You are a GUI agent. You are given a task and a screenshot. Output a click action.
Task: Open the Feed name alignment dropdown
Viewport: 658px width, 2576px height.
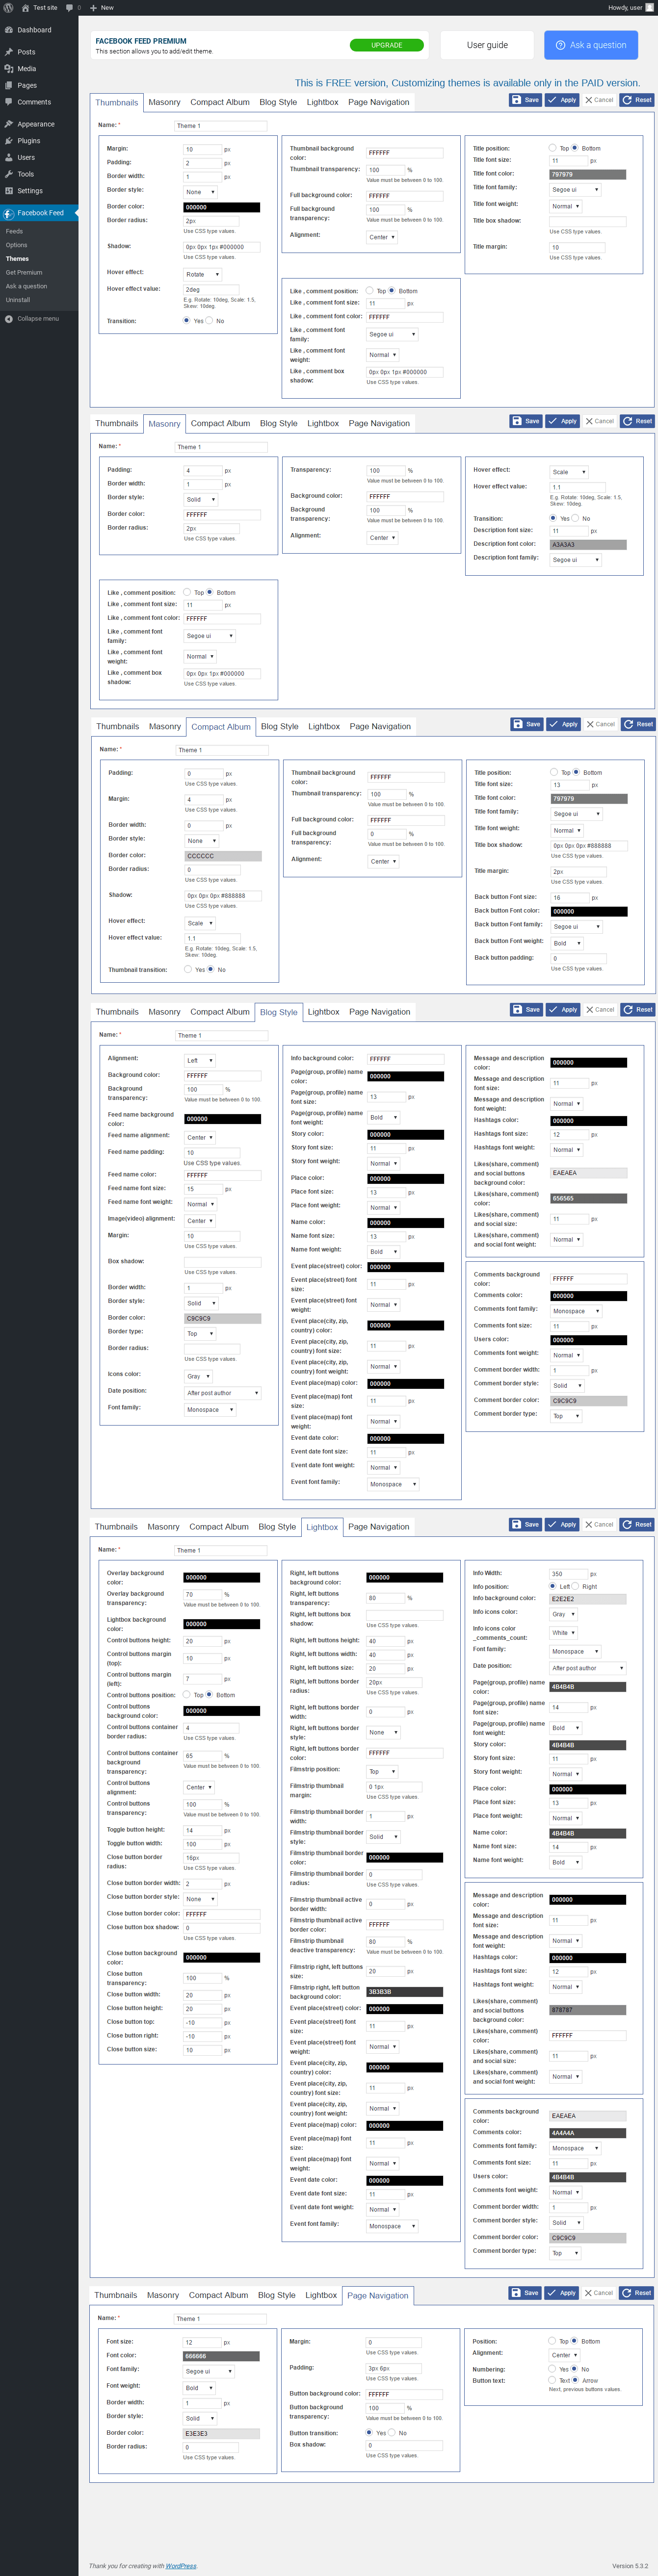tap(200, 1137)
